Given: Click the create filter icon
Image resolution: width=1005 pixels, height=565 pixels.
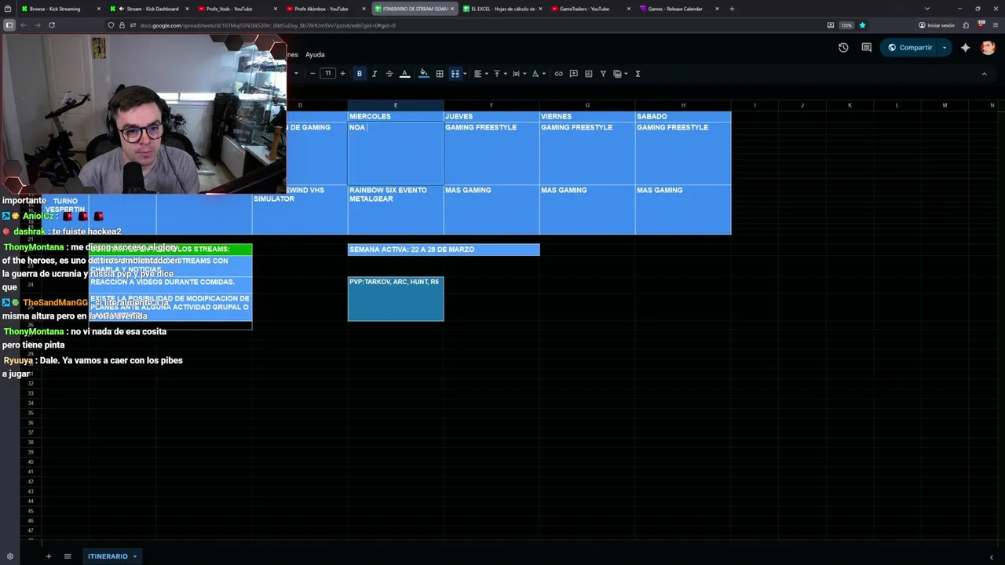Looking at the screenshot, I should point(603,74).
